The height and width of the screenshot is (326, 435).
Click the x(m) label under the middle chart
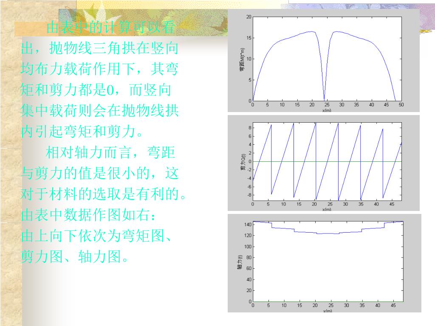tap(327, 209)
